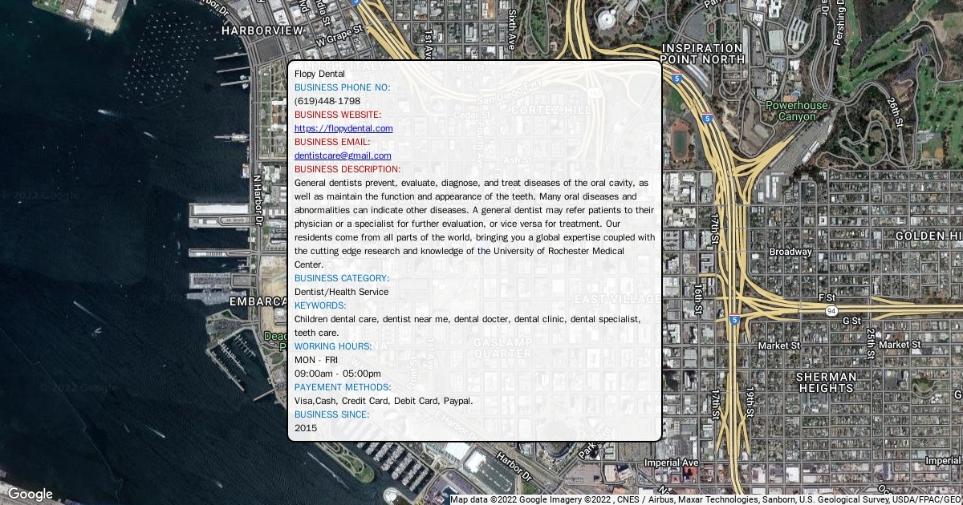Click the Business Description heading
This screenshot has width=963, height=505.
[347, 169]
